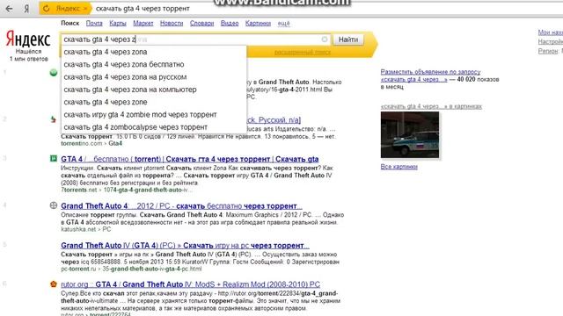Open the Картинки service link
The width and height of the screenshot is (563, 316).
[258, 24]
